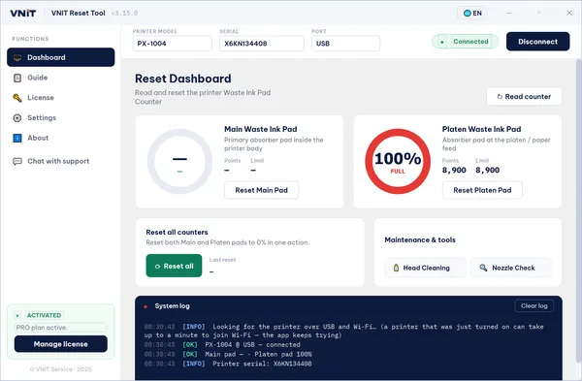
Task: Click the Head Cleaning bottle icon
Action: pos(396,268)
